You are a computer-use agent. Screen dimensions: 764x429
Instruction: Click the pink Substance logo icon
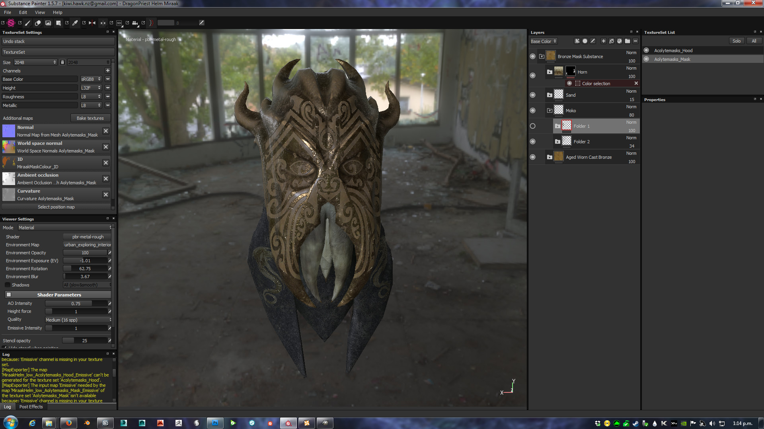pyautogui.click(x=11, y=23)
